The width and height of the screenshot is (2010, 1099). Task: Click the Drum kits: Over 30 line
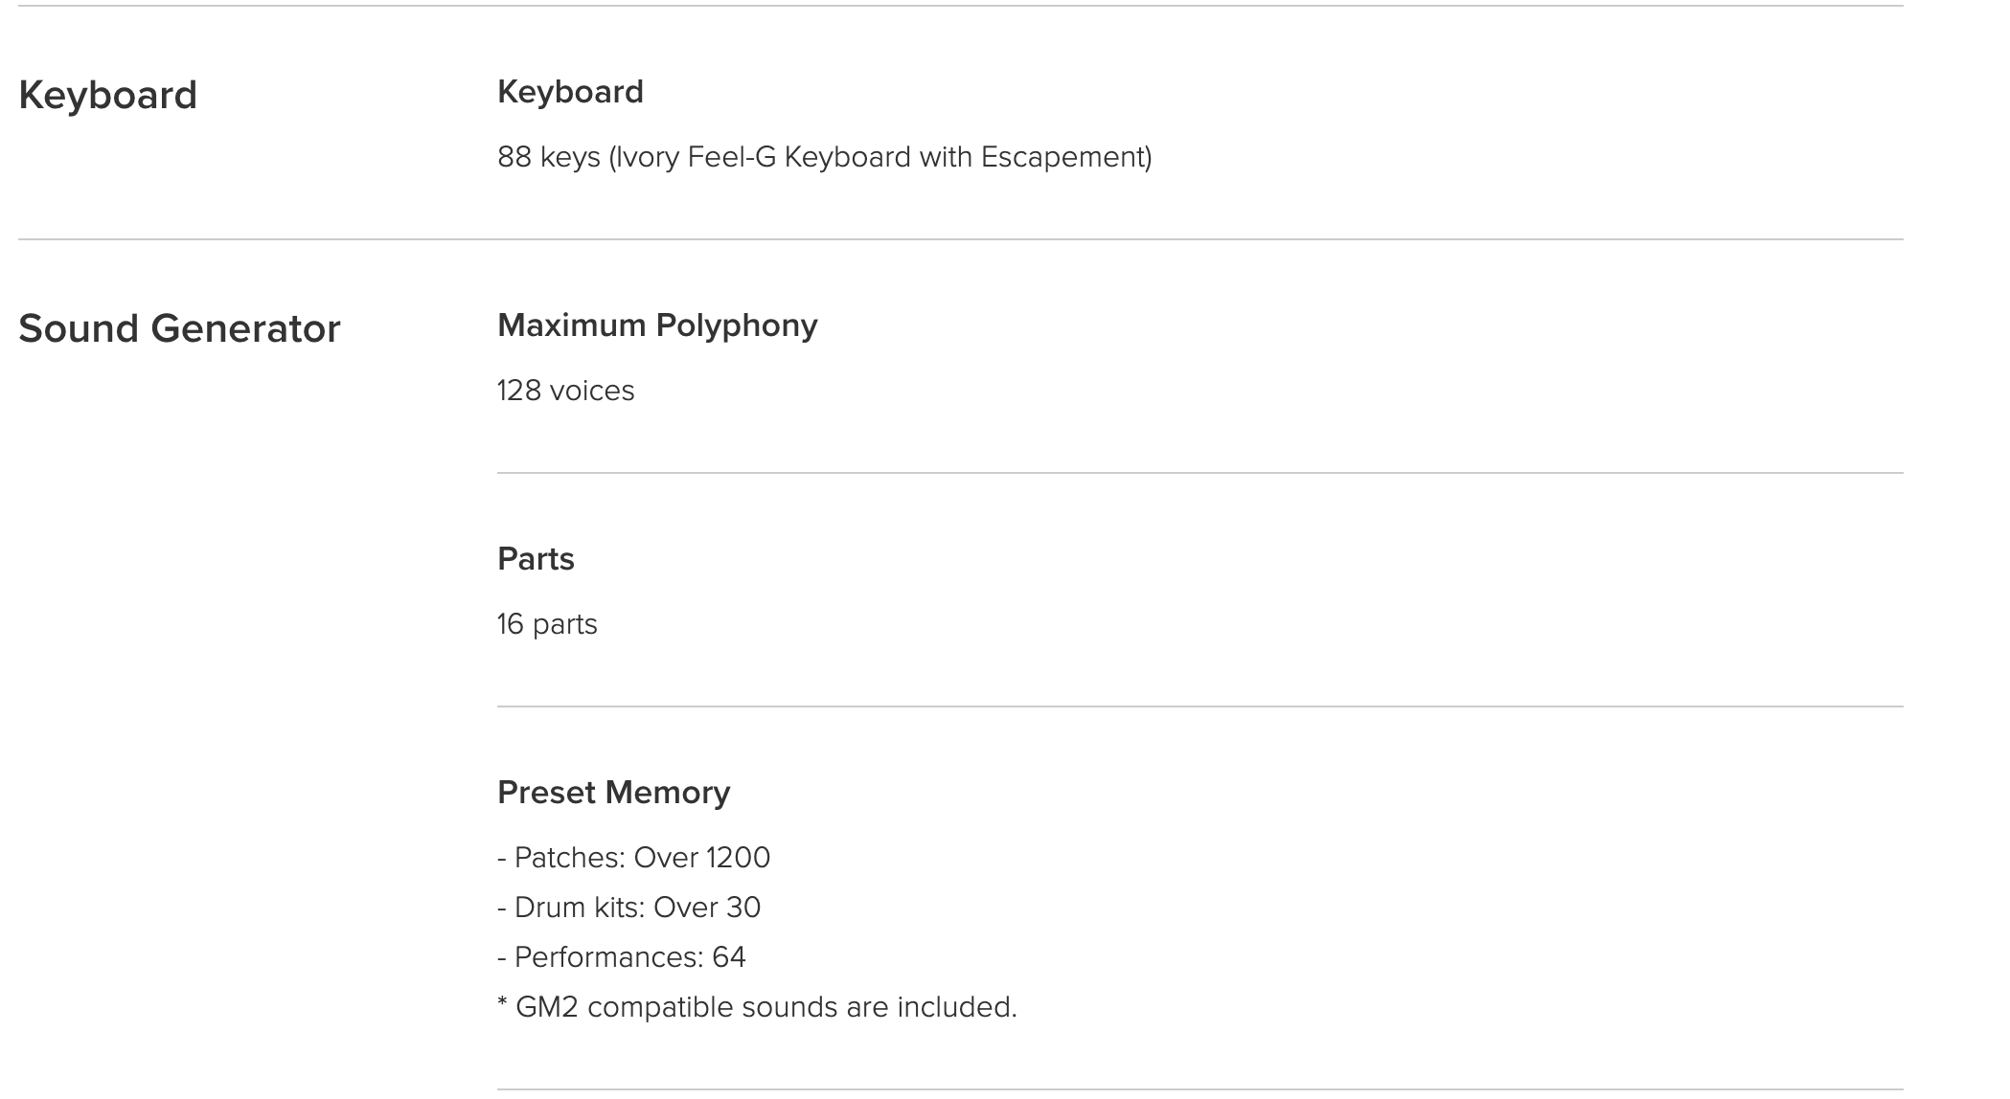click(628, 908)
